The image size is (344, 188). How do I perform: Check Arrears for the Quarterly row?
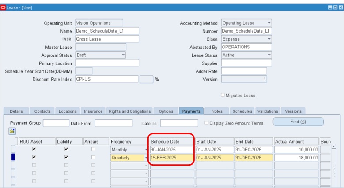(93, 157)
